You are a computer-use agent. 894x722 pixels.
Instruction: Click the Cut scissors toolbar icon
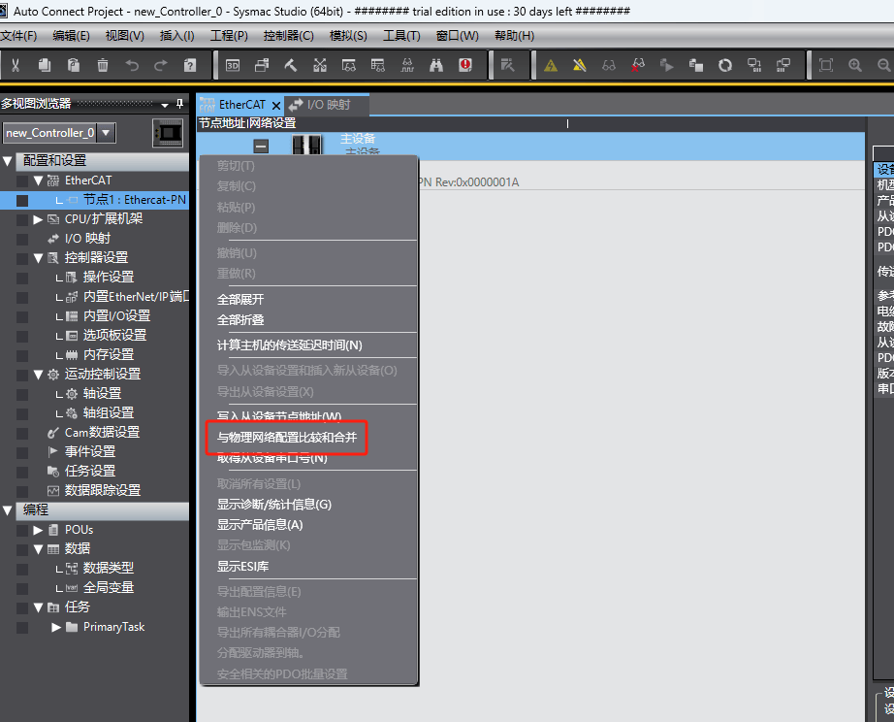(x=16, y=66)
